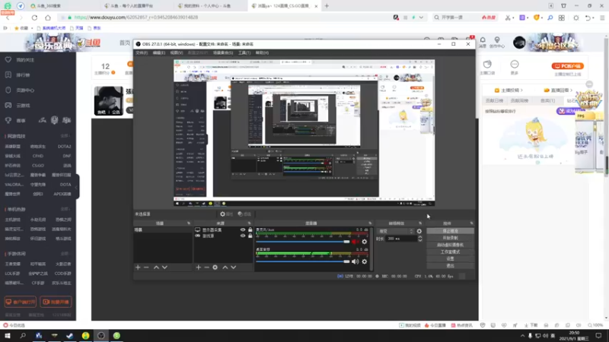609x342 pixels.
Task: Add a new scene in OBS
Action: [x=138, y=268]
